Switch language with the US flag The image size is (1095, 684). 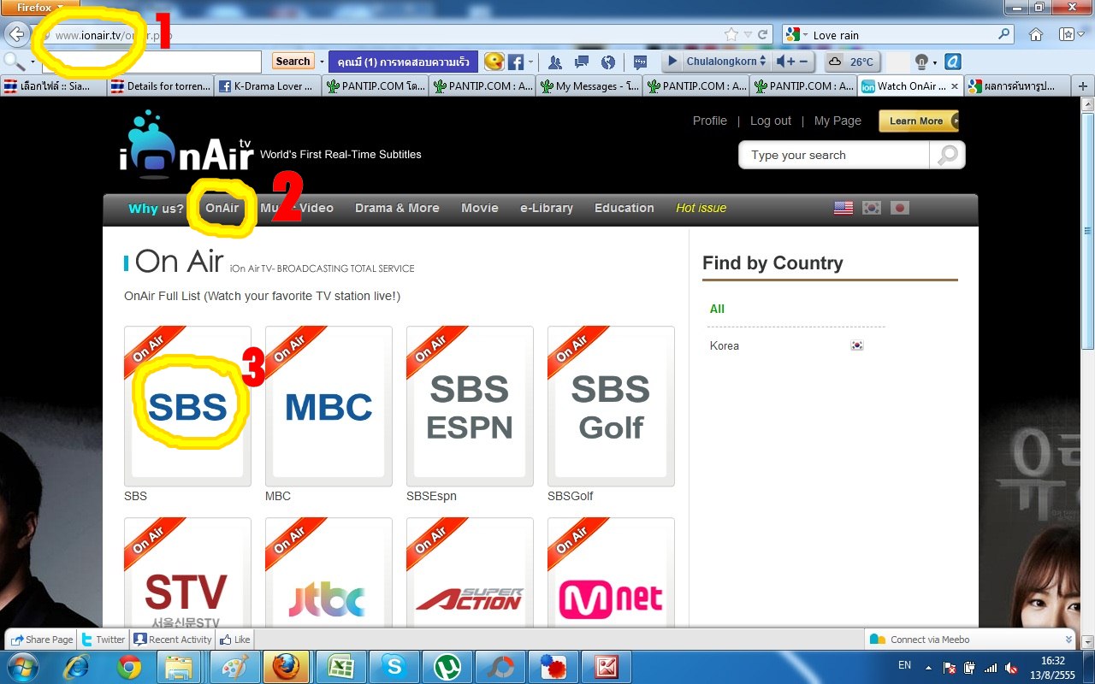(843, 208)
